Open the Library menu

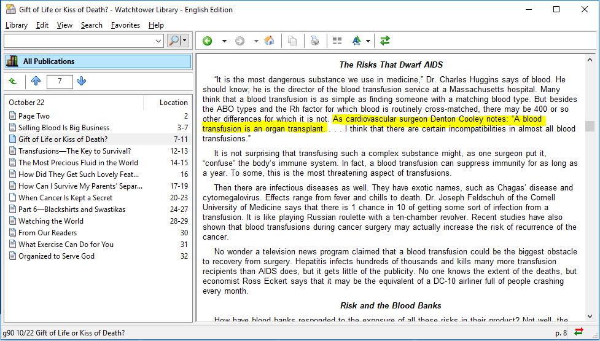coord(17,25)
